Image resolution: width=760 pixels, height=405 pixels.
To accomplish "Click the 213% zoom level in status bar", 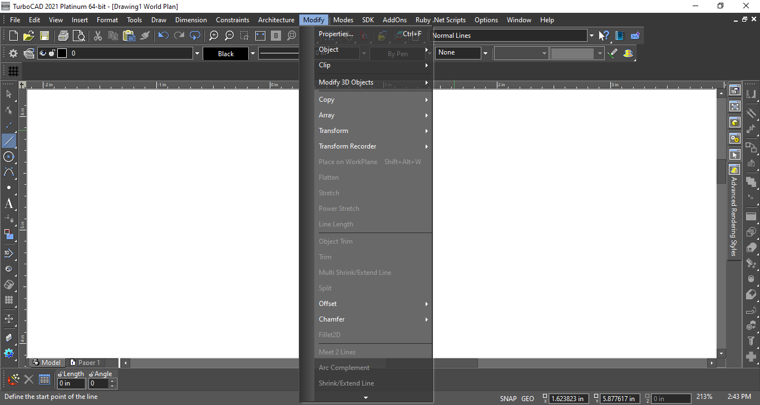I will click(x=704, y=397).
